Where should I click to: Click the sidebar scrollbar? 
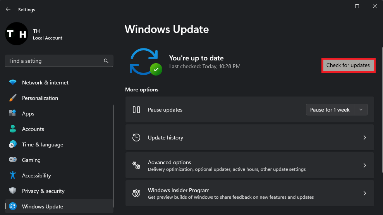(x=113, y=156)
